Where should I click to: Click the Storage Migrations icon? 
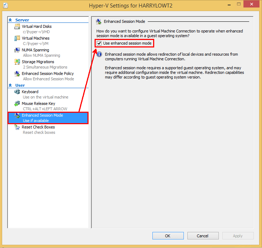17,62
